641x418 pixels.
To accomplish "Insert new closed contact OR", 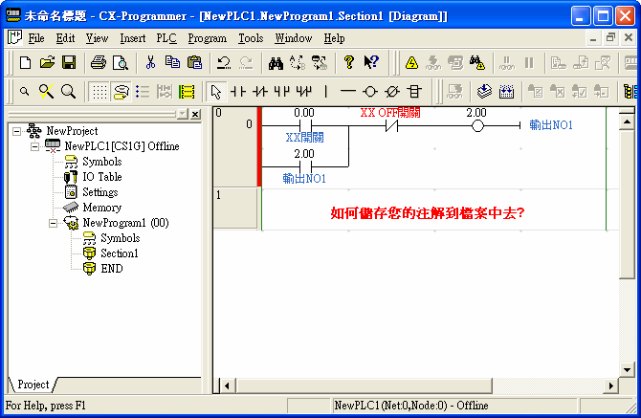I will pos(304,92).
